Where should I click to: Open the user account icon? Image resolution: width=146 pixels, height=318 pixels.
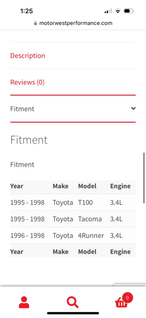coord(24,302)
